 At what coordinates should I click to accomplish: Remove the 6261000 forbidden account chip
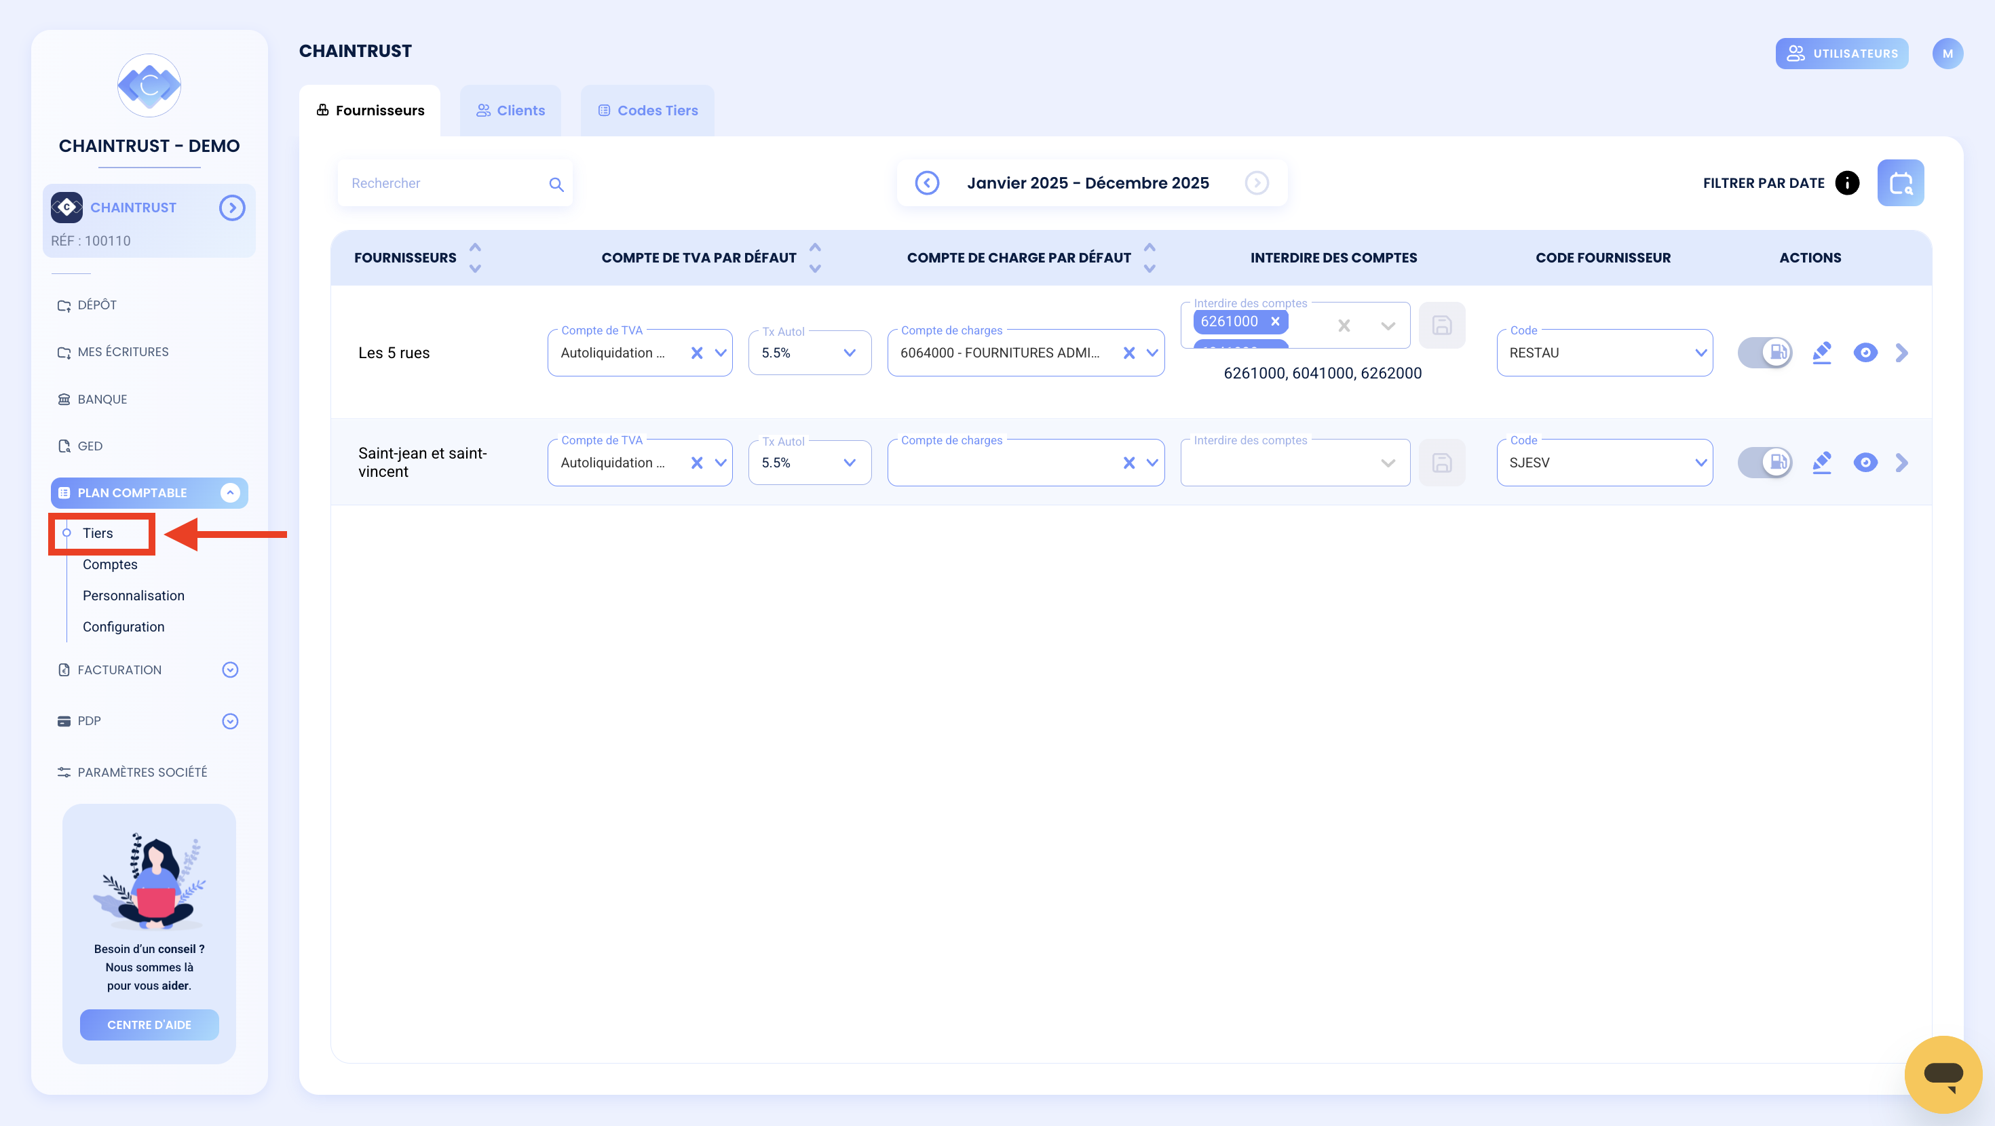pyautogui.click(x=1276, y=322)
